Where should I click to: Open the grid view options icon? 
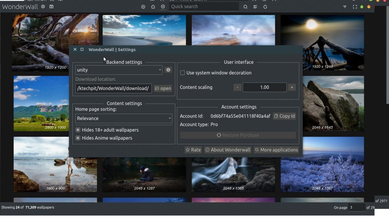(x=255, y=7)
